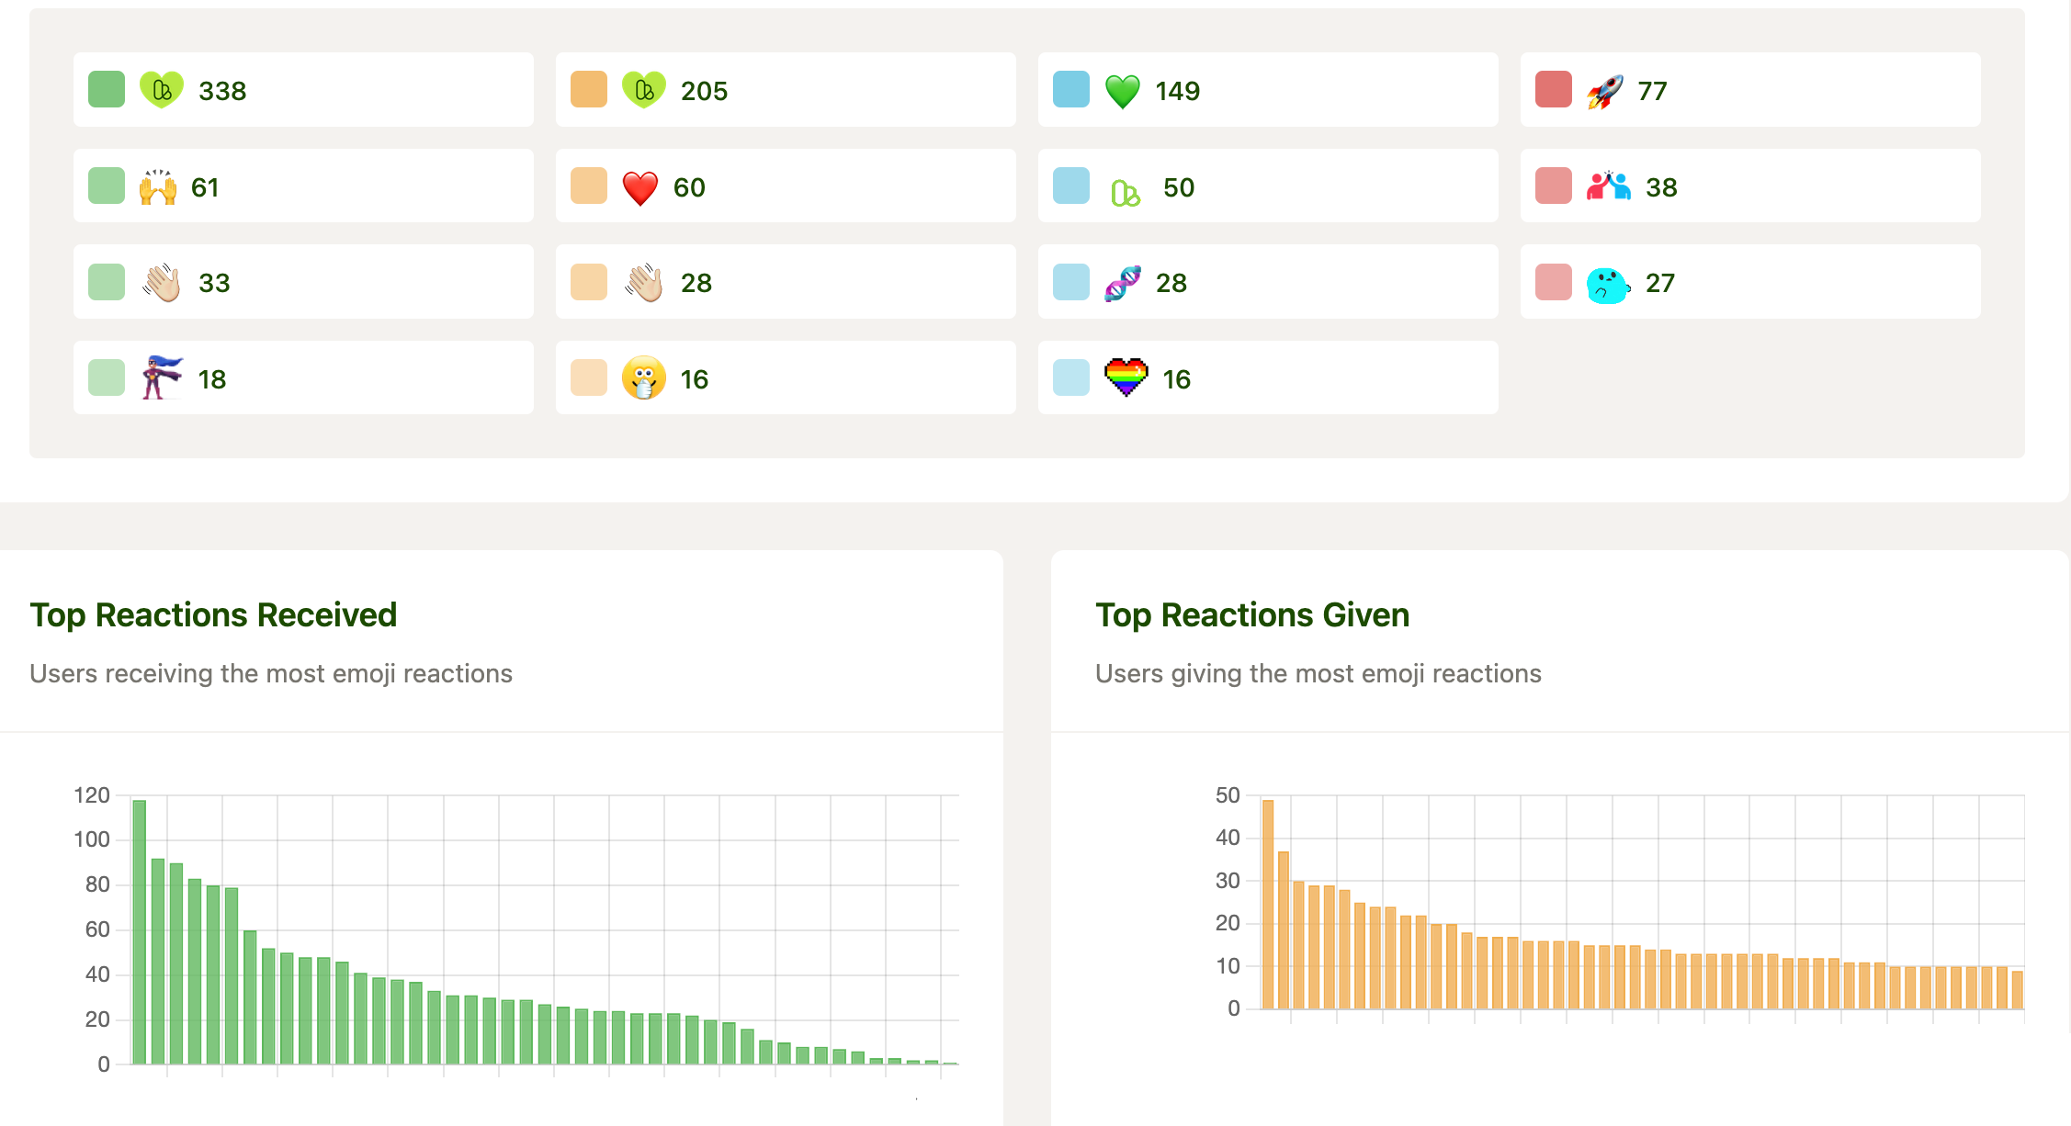The height and width of the screenshot is (1126, 2071).
Task: Click the green heart emoji showing 149
Action: pos(1122,91)
